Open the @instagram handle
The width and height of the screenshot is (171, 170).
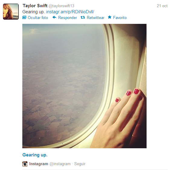pyautogui.click(x=60, y=164)
